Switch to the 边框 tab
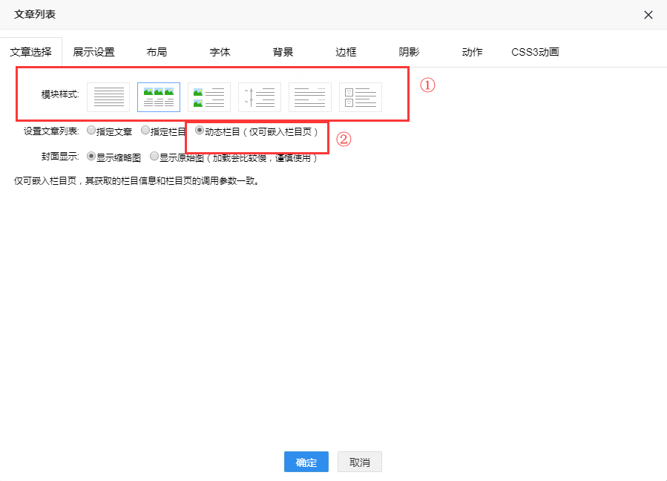Screen dimensions: 667x481 click(x=346, y=52)
